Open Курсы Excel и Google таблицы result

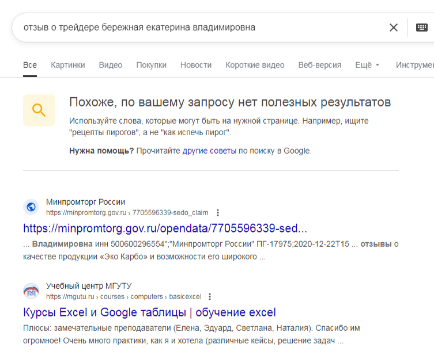[x=149, y=312]
